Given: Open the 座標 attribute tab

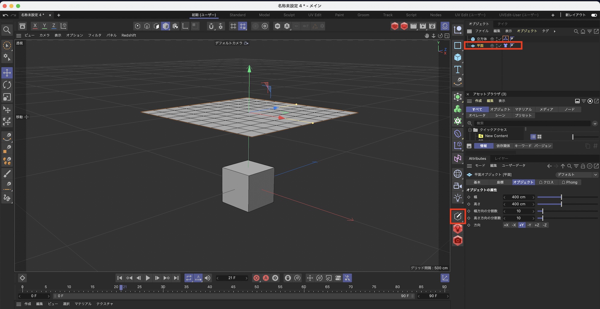Looking at the screenshot, I should [500, 182].
